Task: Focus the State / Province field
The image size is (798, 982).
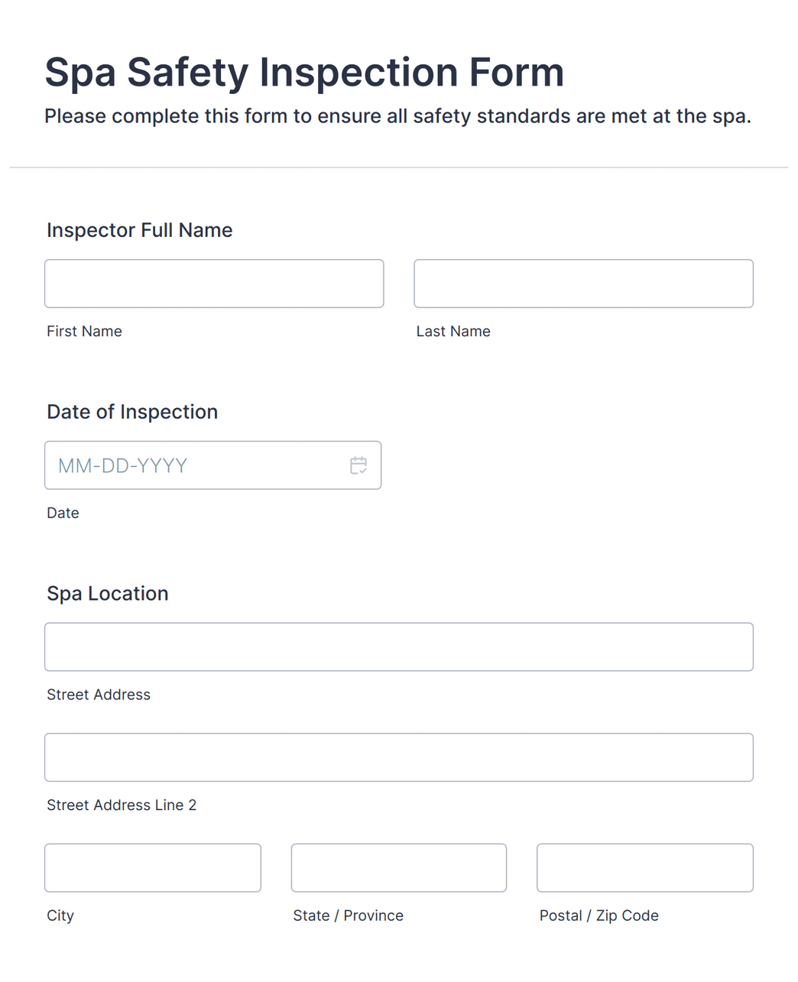Action: [x=399, y=868]
